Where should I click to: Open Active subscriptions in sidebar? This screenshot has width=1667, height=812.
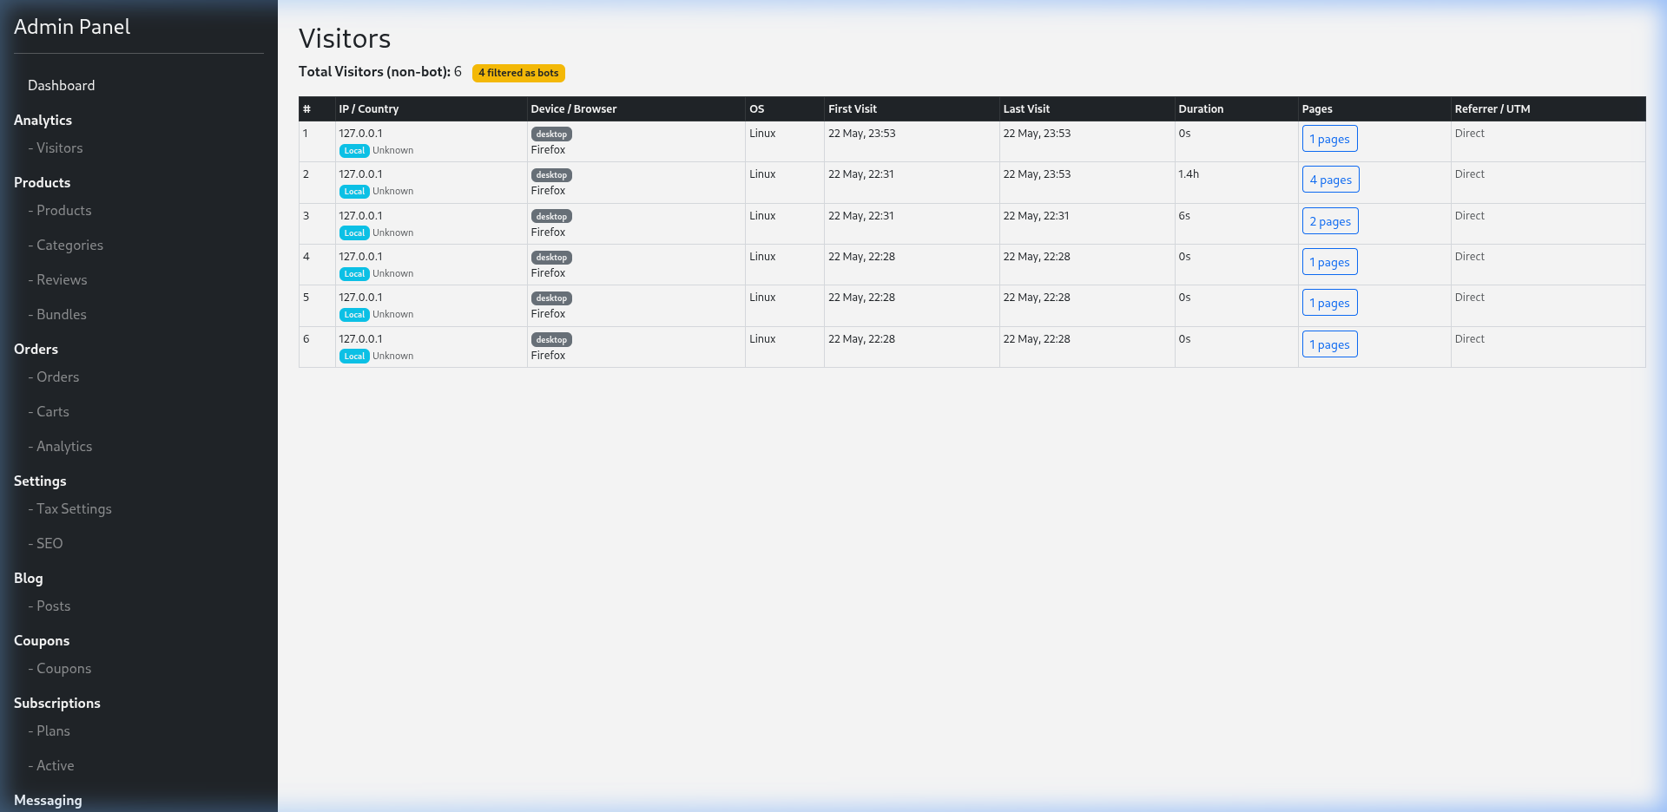point(51,766)
